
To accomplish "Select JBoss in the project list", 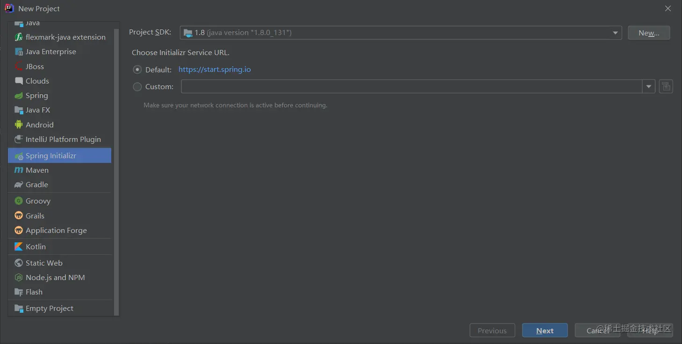I will (59, 66).
